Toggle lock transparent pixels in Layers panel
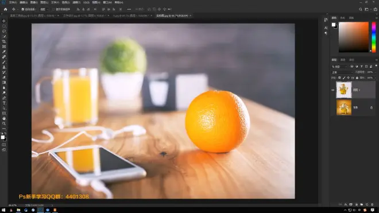Image resolution: width=379 pixels, height=213 pixels. pos(339,78)
